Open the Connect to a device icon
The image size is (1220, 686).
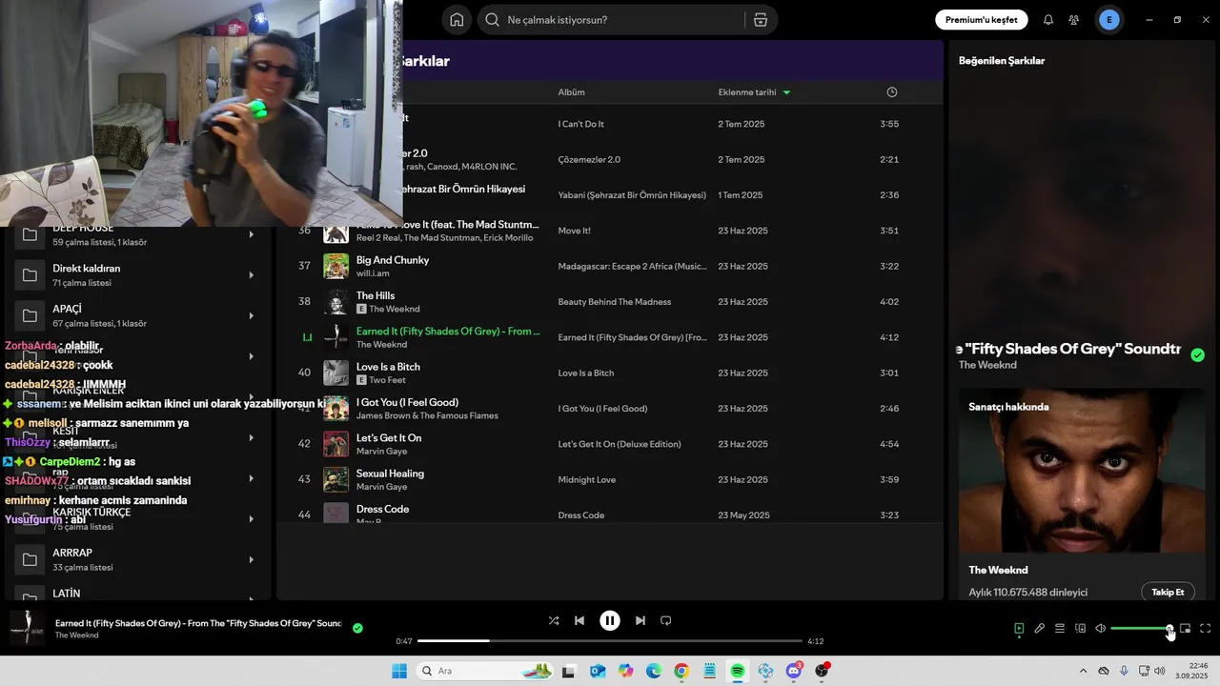(x=1080, y=629)
